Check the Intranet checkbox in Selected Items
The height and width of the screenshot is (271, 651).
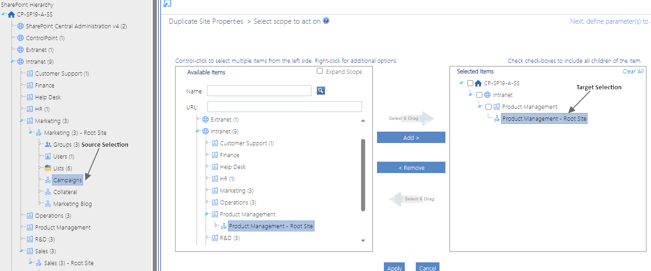[x=480, y=95]
